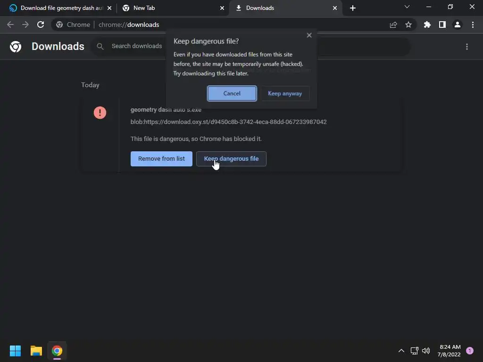Click Keep dangerous file button

click(231, 159)
